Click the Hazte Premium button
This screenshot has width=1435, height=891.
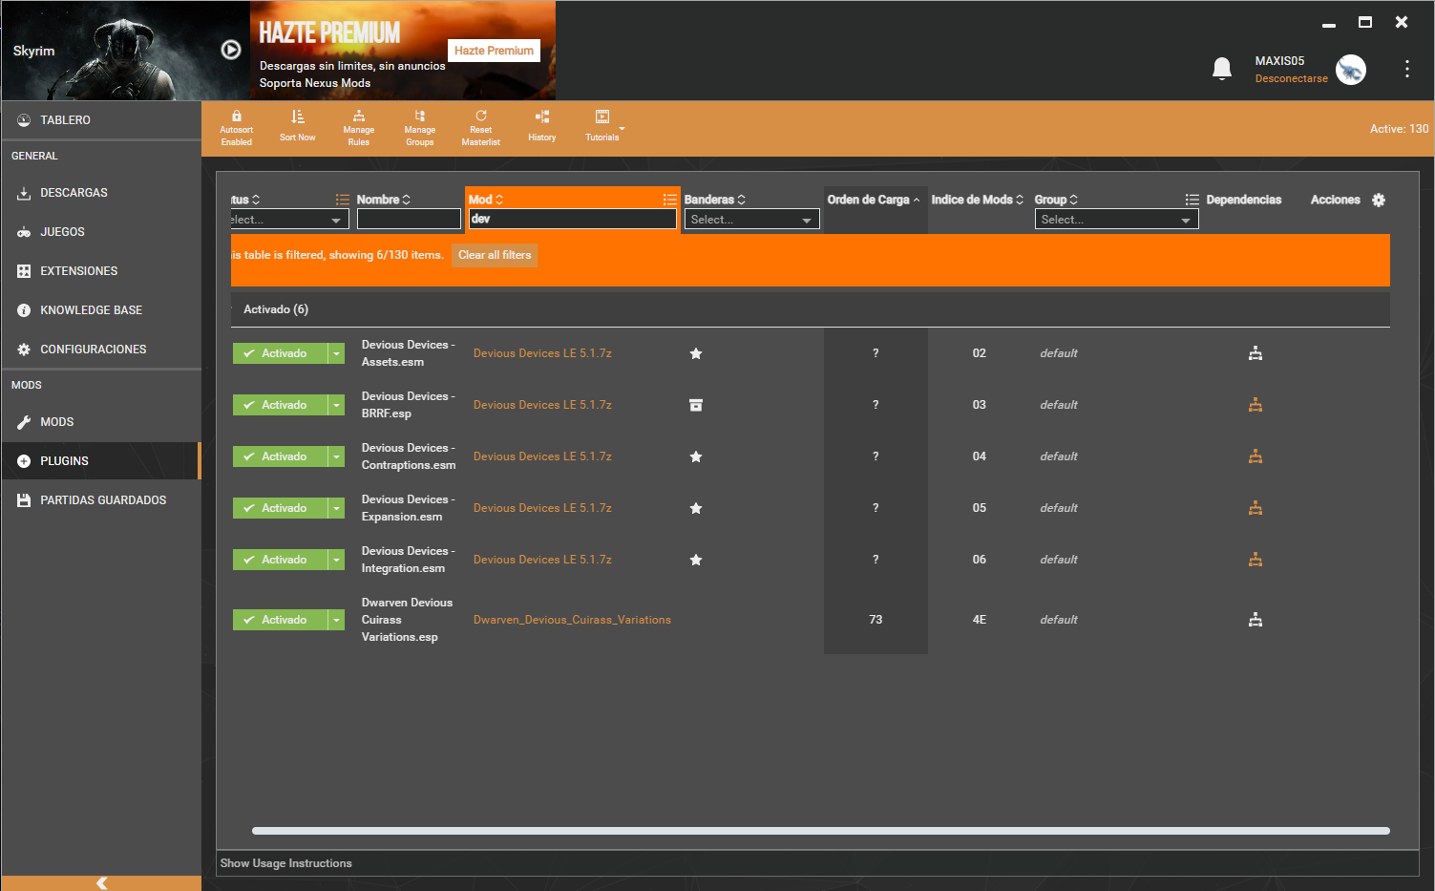[x=494, y=51]
